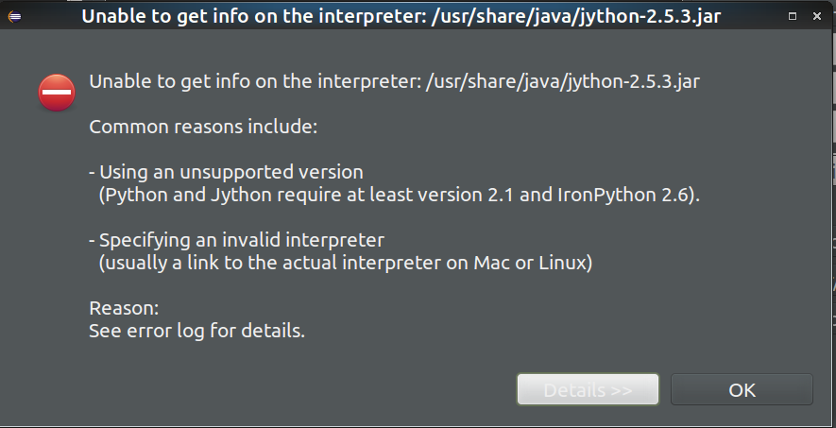Image resolution: width=836 pixels, height=428 pixels.
Task: Click the 'version 2.1' text in message
Action: pyautogui.click(x=466, y=195)
